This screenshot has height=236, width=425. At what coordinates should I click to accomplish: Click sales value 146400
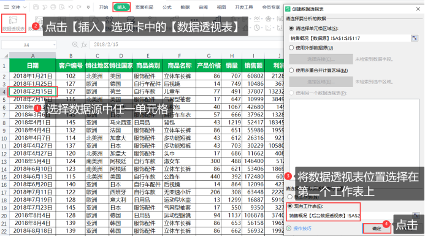point(253,161)
